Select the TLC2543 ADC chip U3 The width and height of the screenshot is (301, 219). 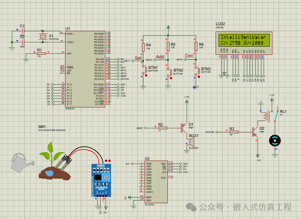tap(154, 181)
